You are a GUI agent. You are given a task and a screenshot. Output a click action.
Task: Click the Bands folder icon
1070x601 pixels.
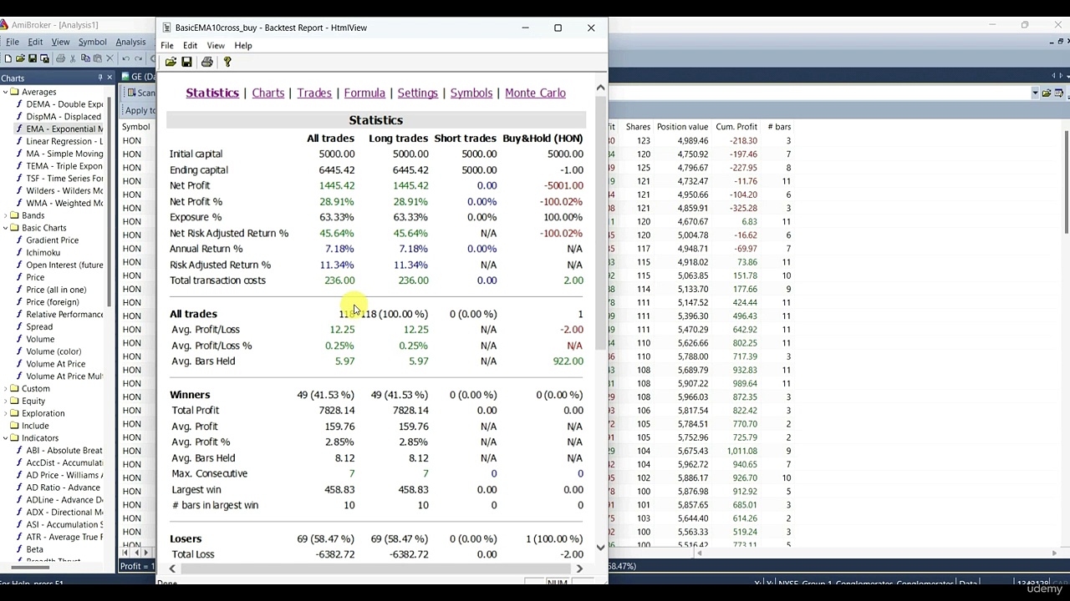tap(14, 215)
